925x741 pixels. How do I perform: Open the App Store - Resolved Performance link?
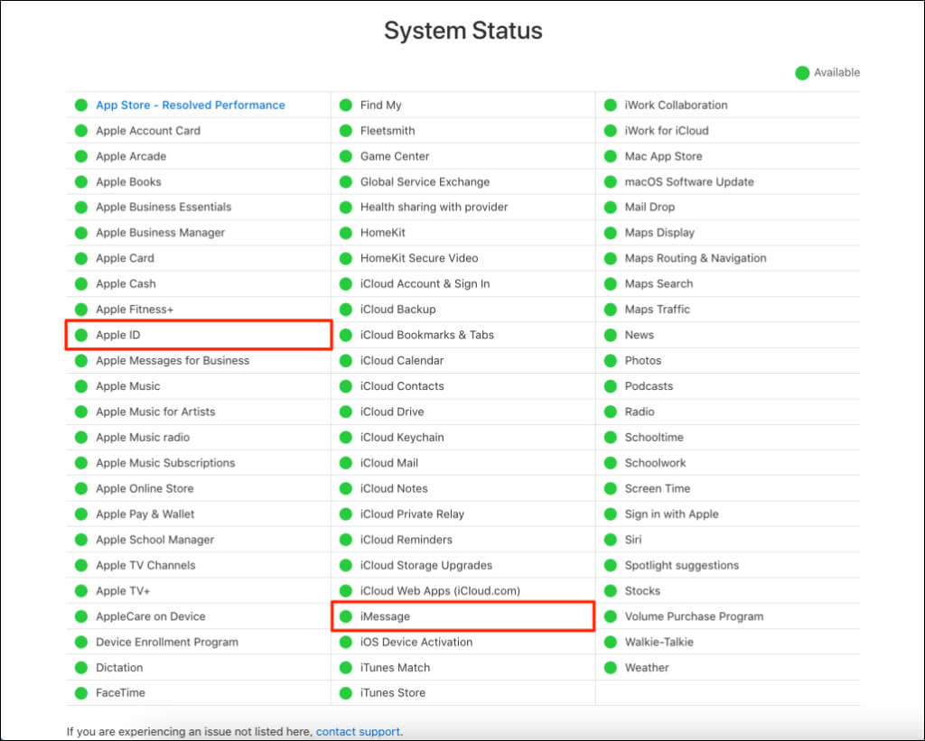pyautogui.click(x=190, y=105)
